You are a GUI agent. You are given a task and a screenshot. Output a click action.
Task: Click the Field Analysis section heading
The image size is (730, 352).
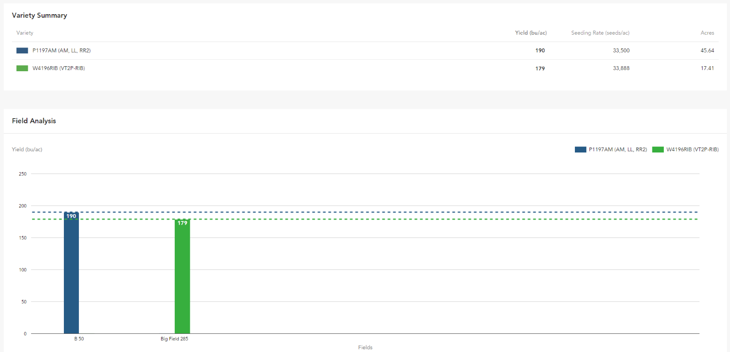[x=34, y=121]
